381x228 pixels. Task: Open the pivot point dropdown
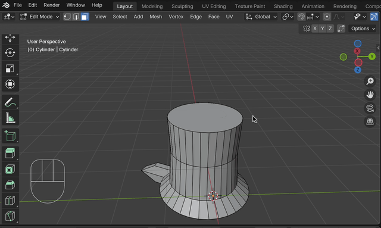(288, 17)
